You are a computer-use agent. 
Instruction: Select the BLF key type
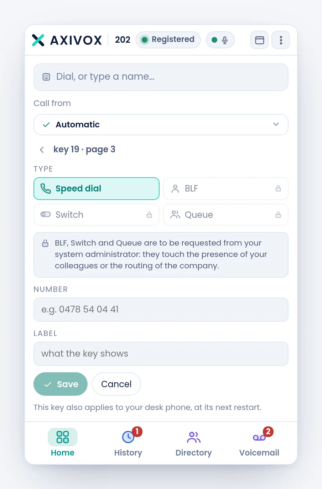point(226,189)
